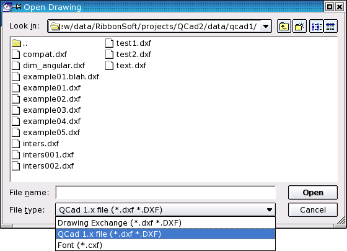Image resolution: width=347 pixels, height=251 pixels.
Task: Pick the test2.dxf file
Action: click(128, 55)
